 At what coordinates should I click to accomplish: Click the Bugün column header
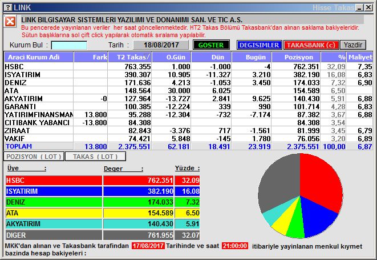pyautogui.click(x=252, y=57)
